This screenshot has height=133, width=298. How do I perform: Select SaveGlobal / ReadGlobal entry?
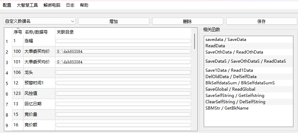coord(249,89)
